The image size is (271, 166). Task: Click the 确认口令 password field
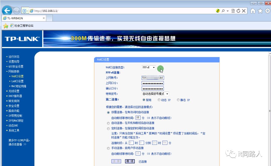(x=153, y=89)
